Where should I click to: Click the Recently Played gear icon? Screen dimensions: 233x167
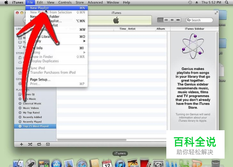[x=20, y=121]
